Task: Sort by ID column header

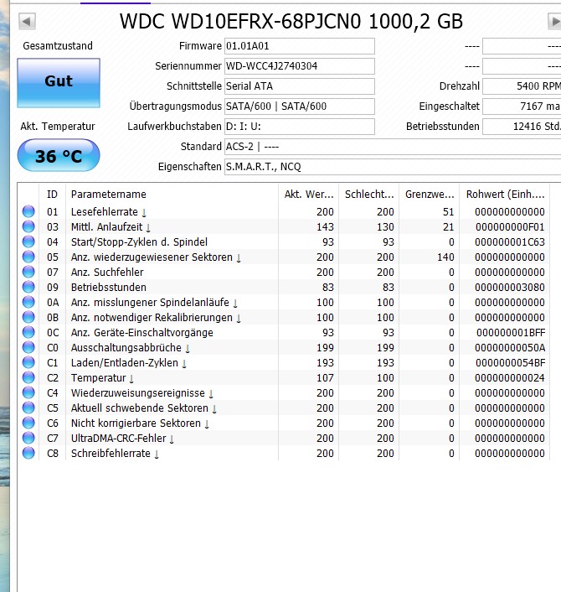Action: point(53,194)
